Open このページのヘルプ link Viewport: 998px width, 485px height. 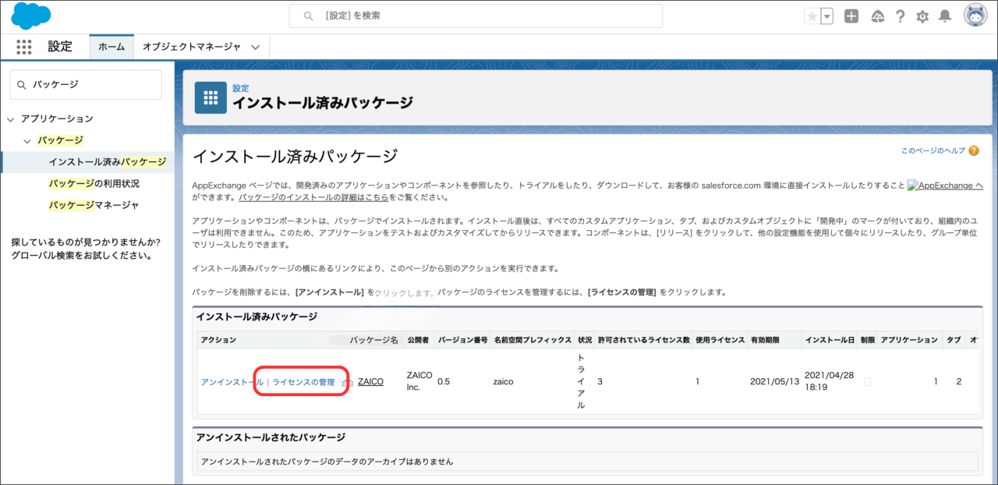(933, 150)
